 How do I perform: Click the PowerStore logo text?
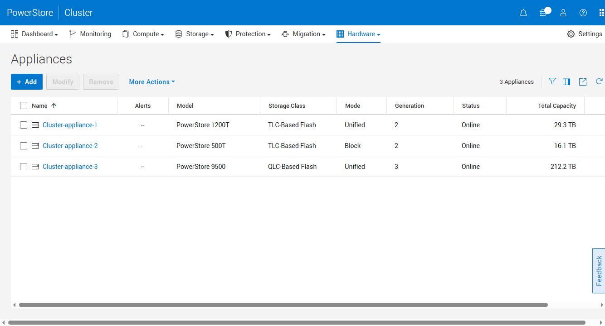click(x=30, y=13)
